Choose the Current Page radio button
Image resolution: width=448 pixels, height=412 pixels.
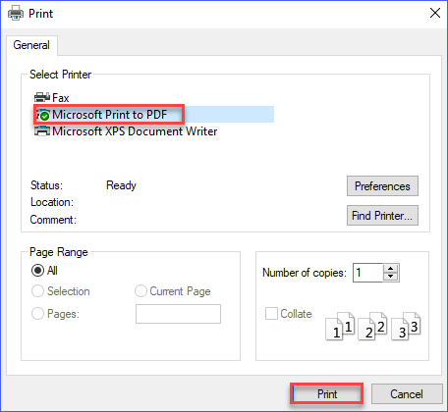[x=140, y=291]
